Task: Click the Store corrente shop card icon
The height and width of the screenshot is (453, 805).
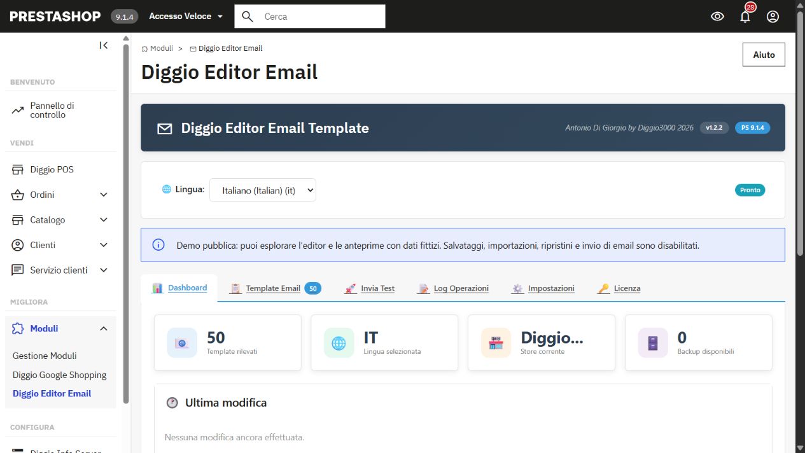Action: pos(496,343)
